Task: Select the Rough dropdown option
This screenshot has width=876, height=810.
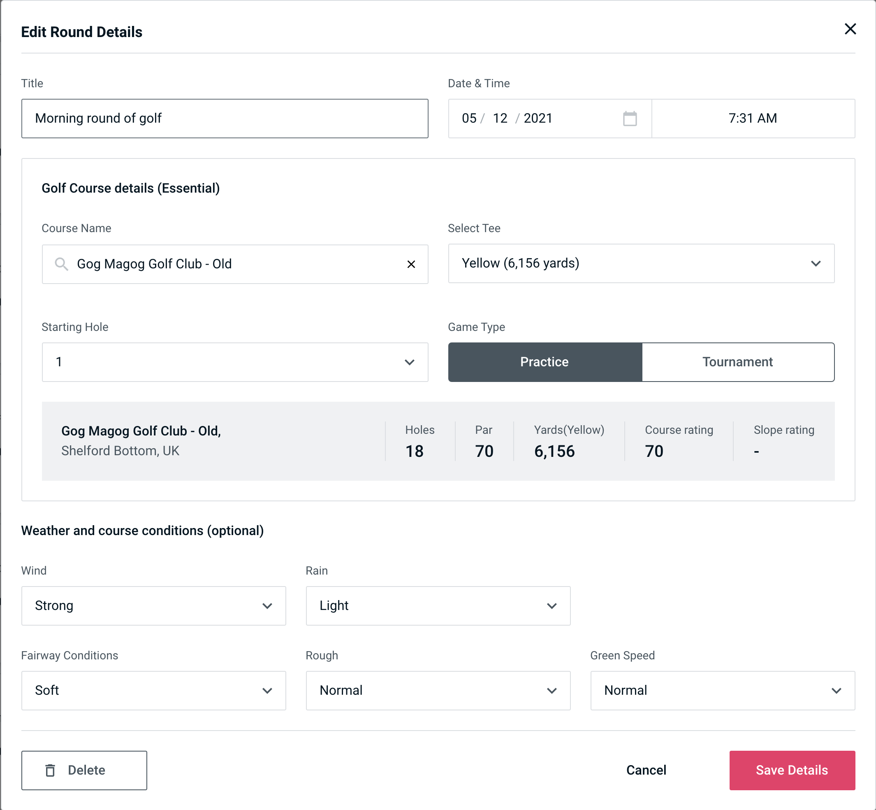Action: click(438, 690)
